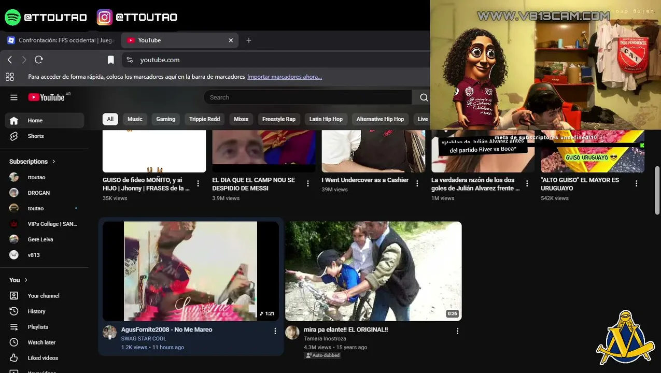This screenshot has height=373, width=661.
Task: Open mira pa elante!! EL ORIGINAL!! title
Action: point(346,329)
